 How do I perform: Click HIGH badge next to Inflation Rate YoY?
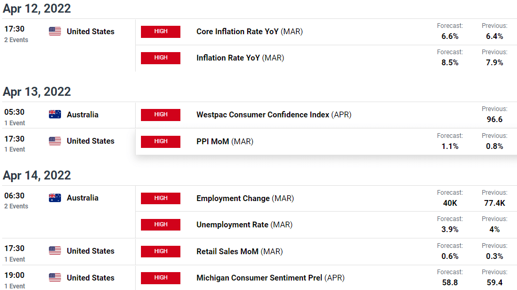pos(160,58)
